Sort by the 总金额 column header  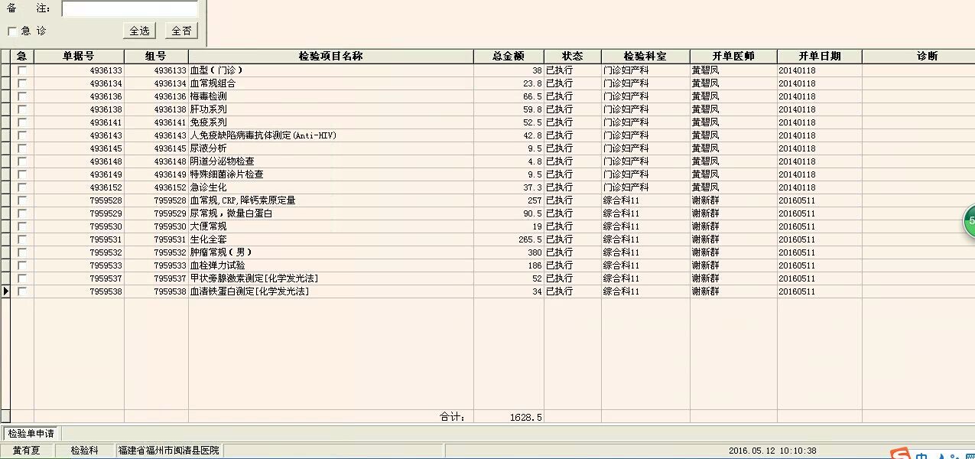pyautogui.click(x=509, y=57)
